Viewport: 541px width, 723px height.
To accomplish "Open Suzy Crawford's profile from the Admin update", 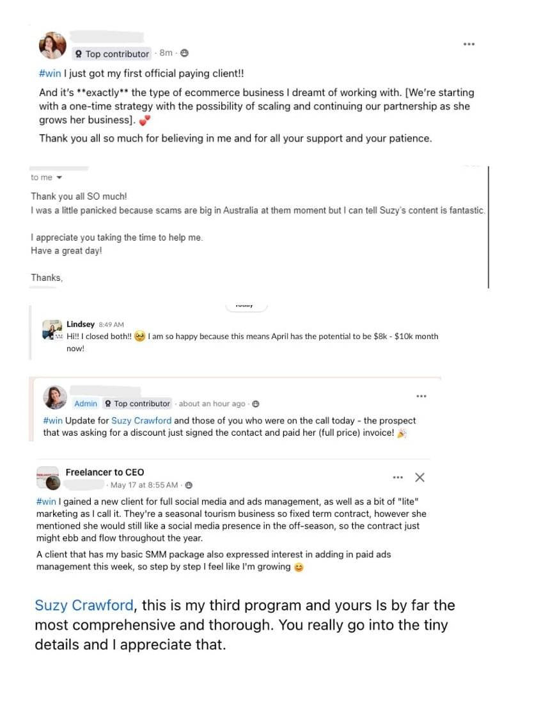I will coord(141,420).
